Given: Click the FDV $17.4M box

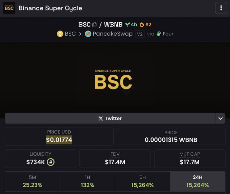Looking at the screenshot, I should tap(115, 158).
